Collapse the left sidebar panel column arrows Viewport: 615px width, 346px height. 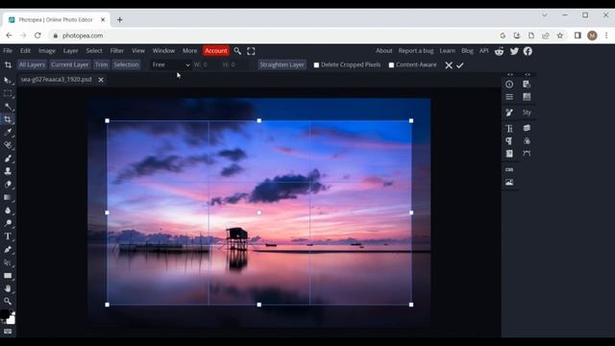[x=510, y=74]
